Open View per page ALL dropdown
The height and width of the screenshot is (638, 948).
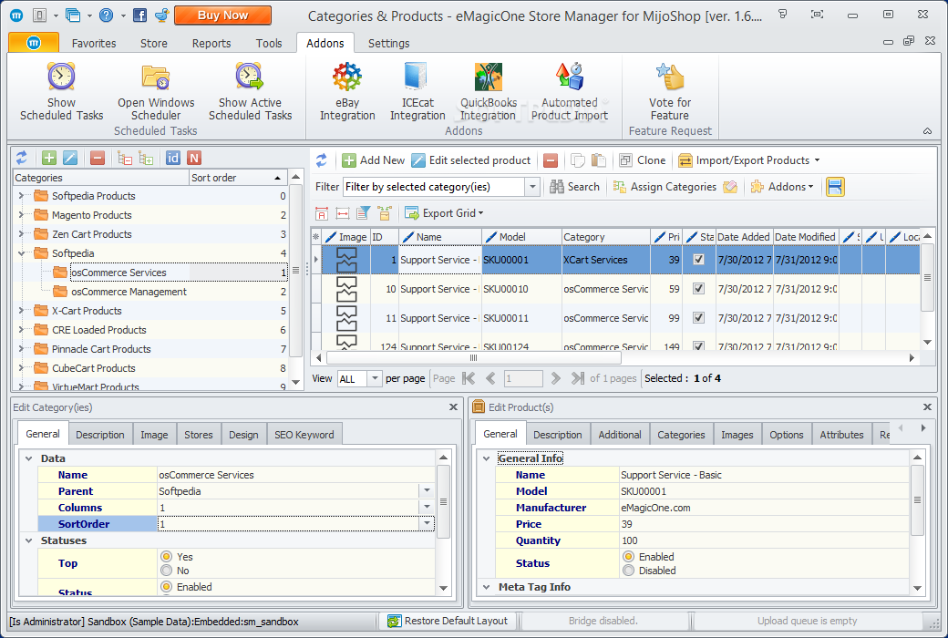(375, 378)
